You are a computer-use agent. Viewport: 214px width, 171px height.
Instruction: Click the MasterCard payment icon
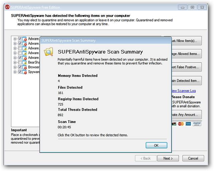pyautogui.click(x=181, y=124)
